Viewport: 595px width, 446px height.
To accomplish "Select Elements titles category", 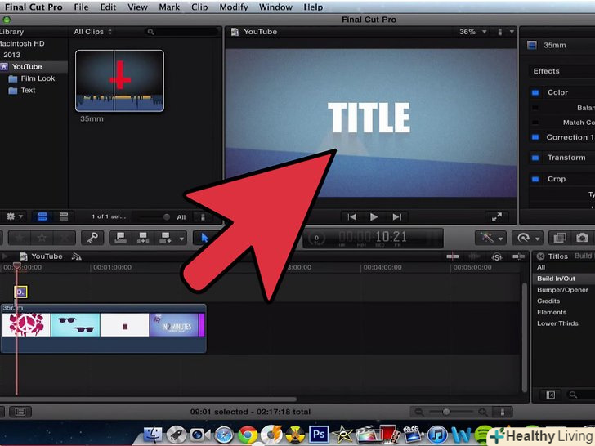I will coord(552,312).
